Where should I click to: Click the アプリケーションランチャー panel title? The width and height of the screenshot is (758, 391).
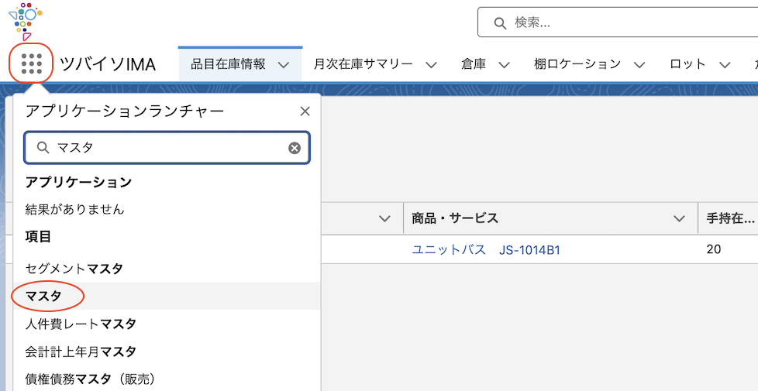coord(125,111)
